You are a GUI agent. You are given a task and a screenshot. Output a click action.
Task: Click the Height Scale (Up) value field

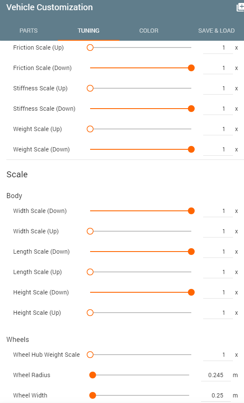point(218,313)
